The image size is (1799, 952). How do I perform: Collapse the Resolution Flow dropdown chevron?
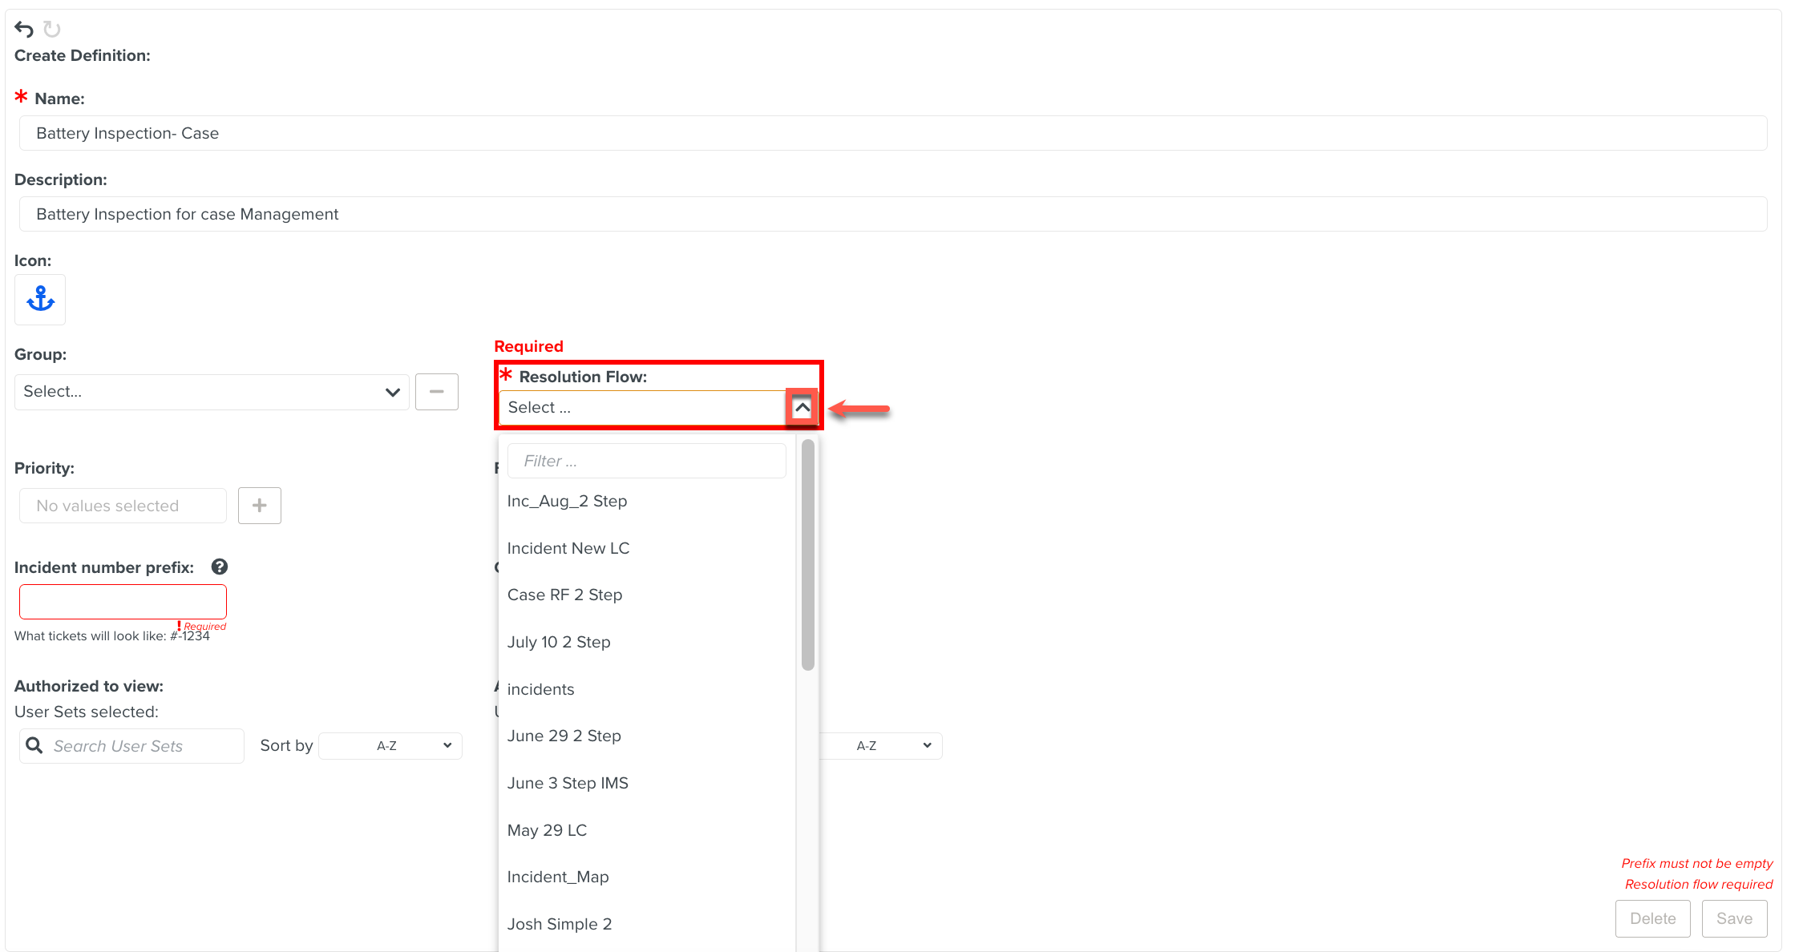coord(802,408)
